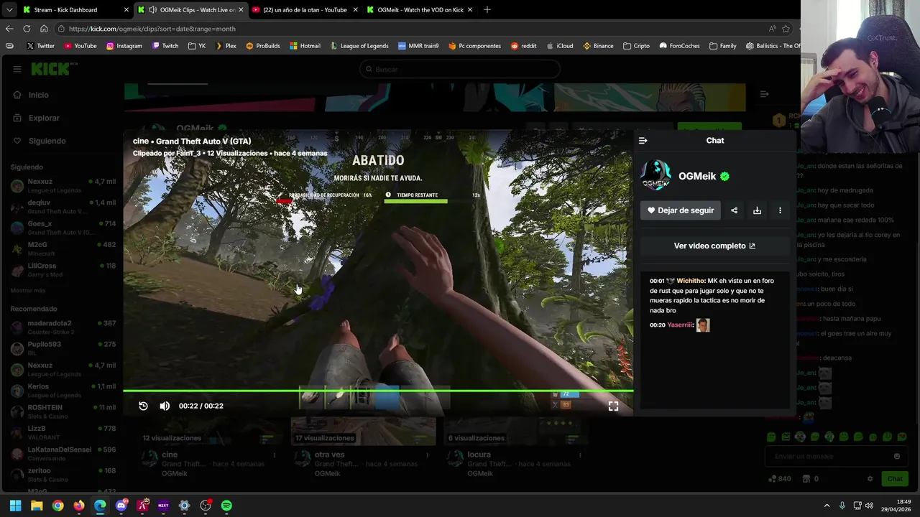
Task: Open Ver video completo link
Action: pos(714,246)
